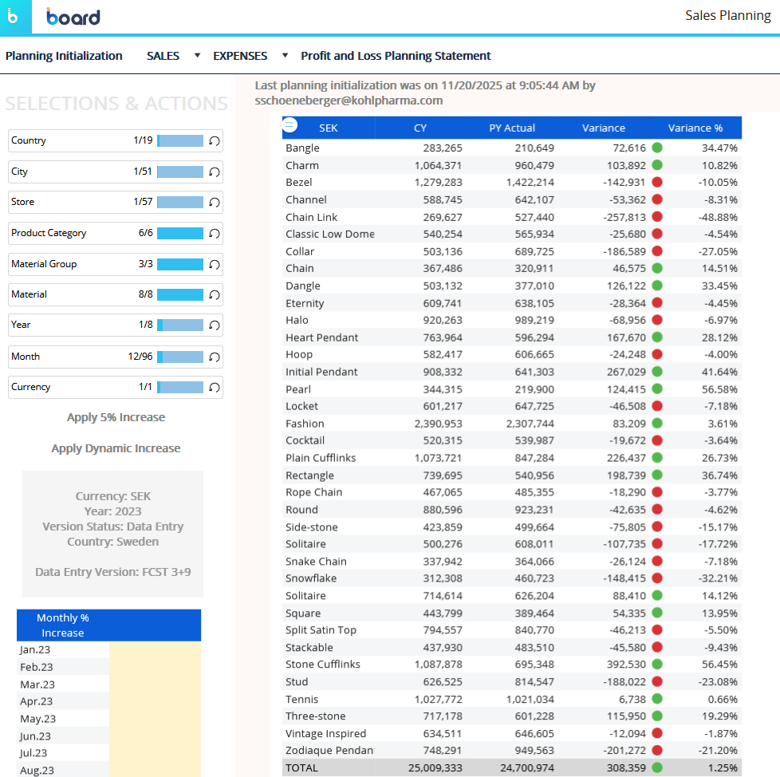This screenshot has height=777, width=780.
Task: Open the data view menu icon
Action: coord(290,124)
